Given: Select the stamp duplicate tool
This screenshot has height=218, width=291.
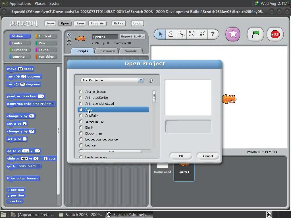Looking at the screenshot, I should [171, 34].
